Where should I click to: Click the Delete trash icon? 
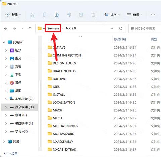93,15
